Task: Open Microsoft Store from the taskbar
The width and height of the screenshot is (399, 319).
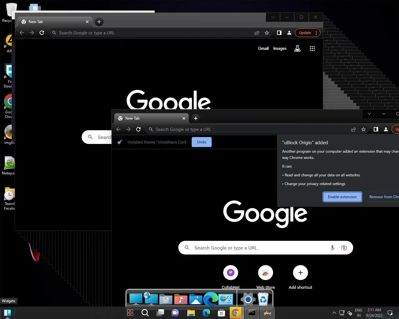Action: pos(221,313)
